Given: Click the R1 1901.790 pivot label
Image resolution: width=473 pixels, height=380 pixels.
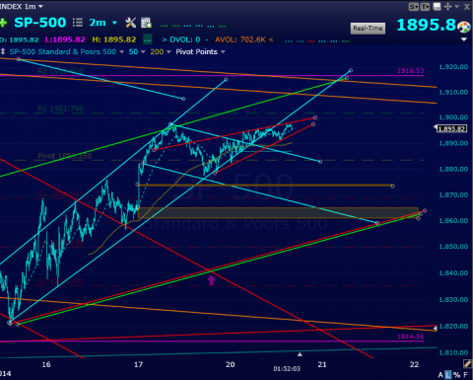Looking at the screenshot, I should (61, 109).
